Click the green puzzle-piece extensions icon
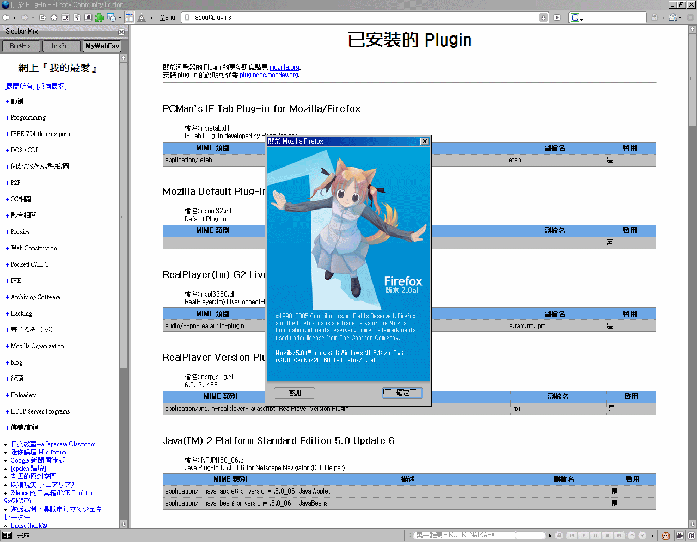The height and width of the screenshot is (542, 697). pos(100,17)
